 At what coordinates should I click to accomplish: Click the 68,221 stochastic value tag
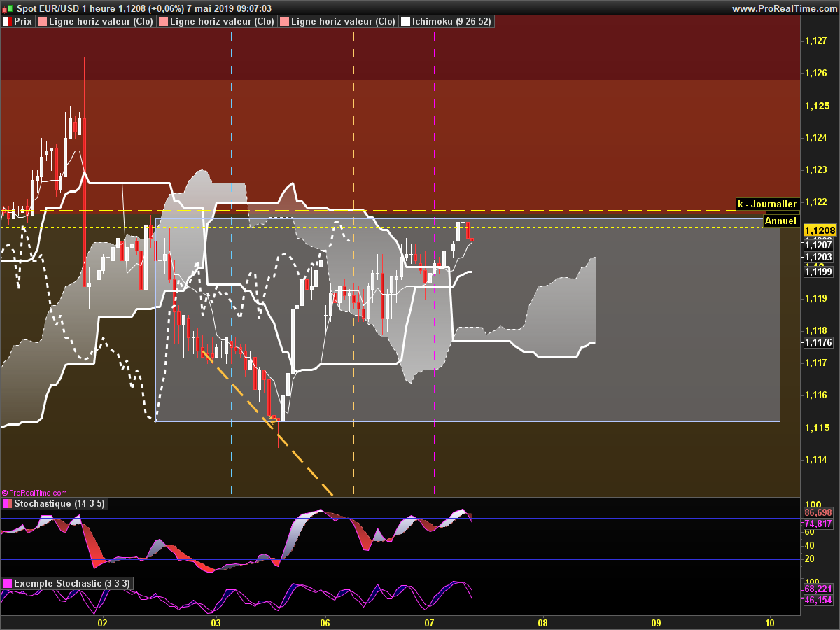pos(818,589)
